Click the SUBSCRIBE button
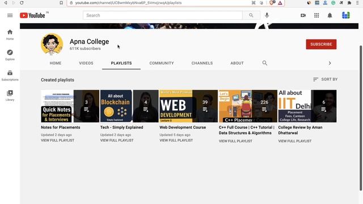The height and width of the screenshot is (204, 363). click(x=321, y=44)
